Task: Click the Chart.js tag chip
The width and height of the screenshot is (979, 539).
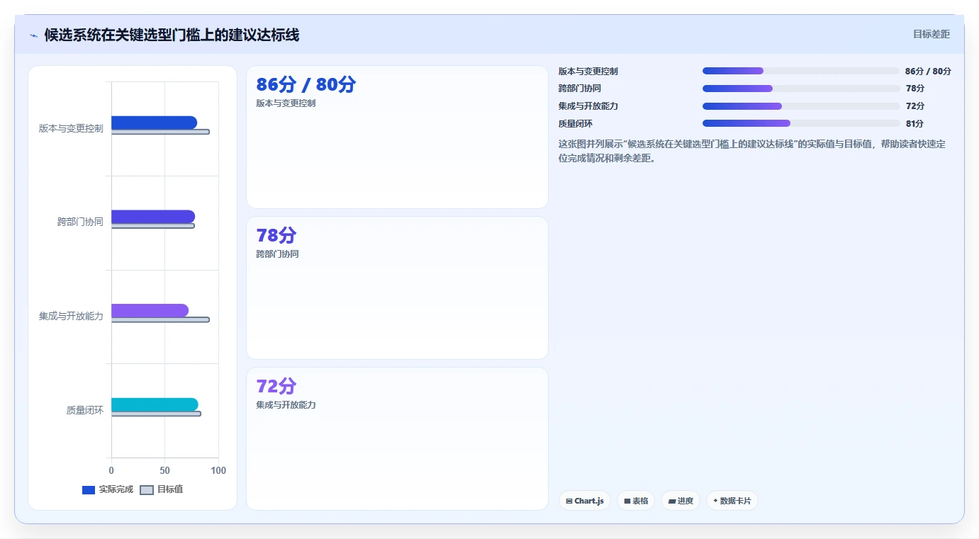Action: (585, 501)
